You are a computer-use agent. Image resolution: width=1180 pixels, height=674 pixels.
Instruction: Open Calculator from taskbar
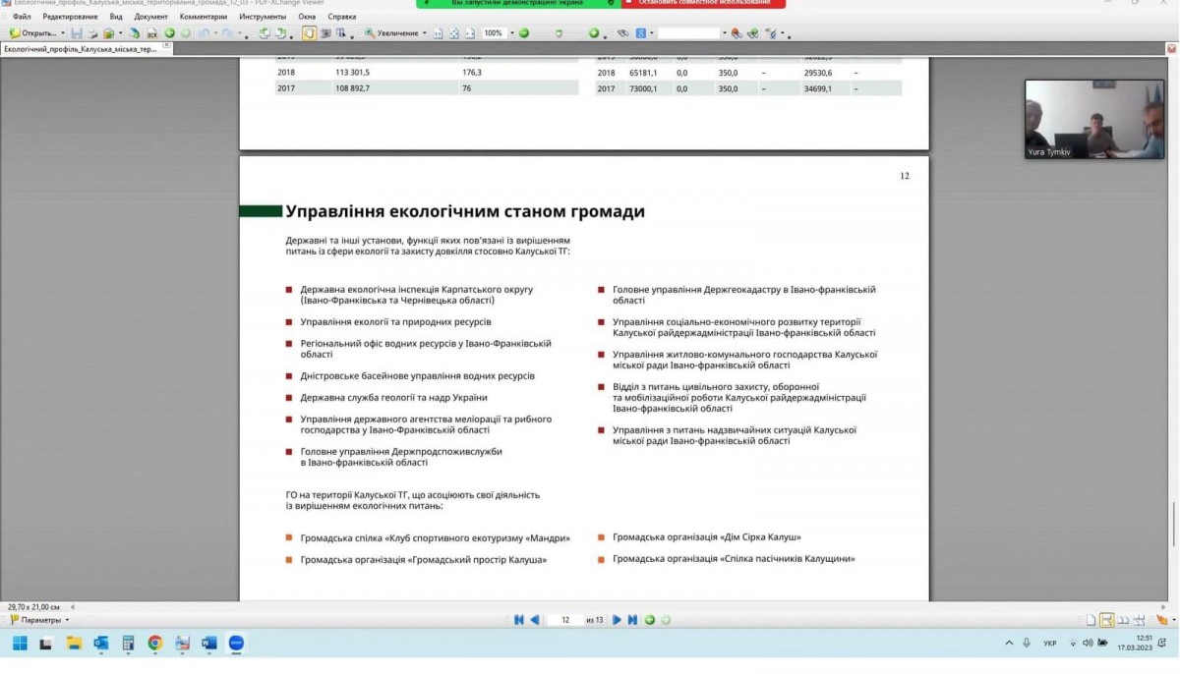tap(128, 644)
